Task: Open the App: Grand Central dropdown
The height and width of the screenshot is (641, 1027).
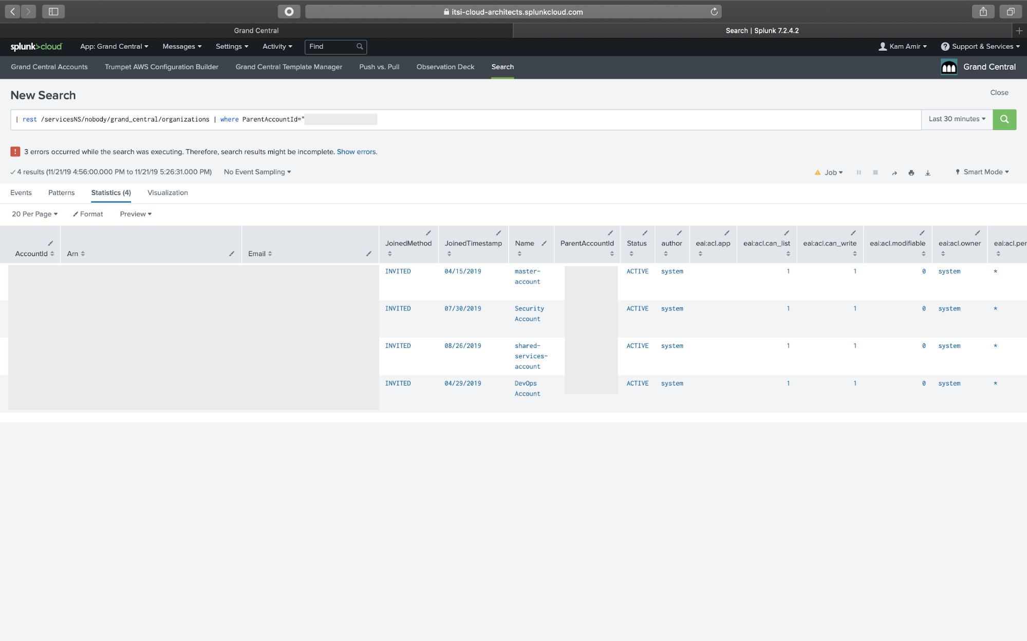Action: tap(114, 46)
